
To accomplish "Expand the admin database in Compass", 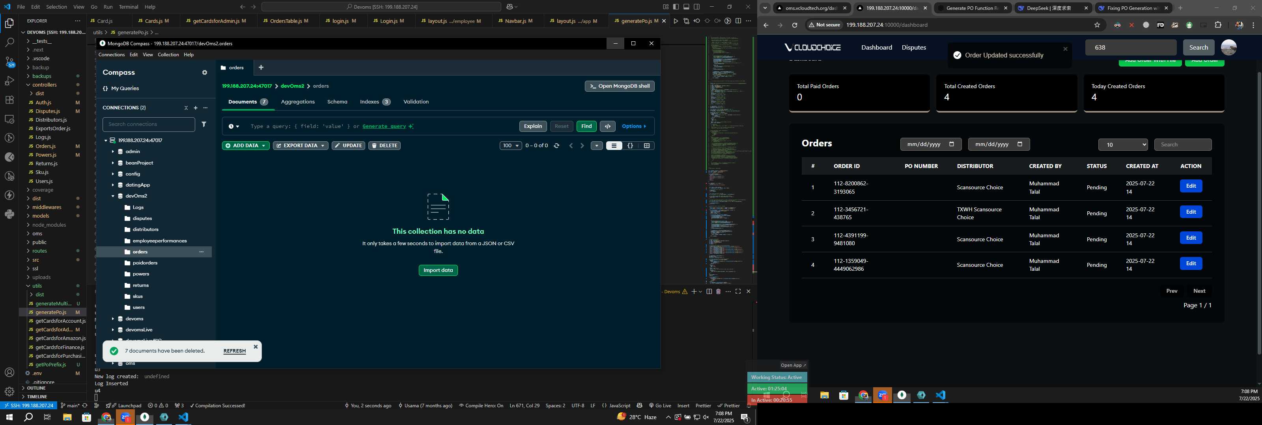I will 113,152.
